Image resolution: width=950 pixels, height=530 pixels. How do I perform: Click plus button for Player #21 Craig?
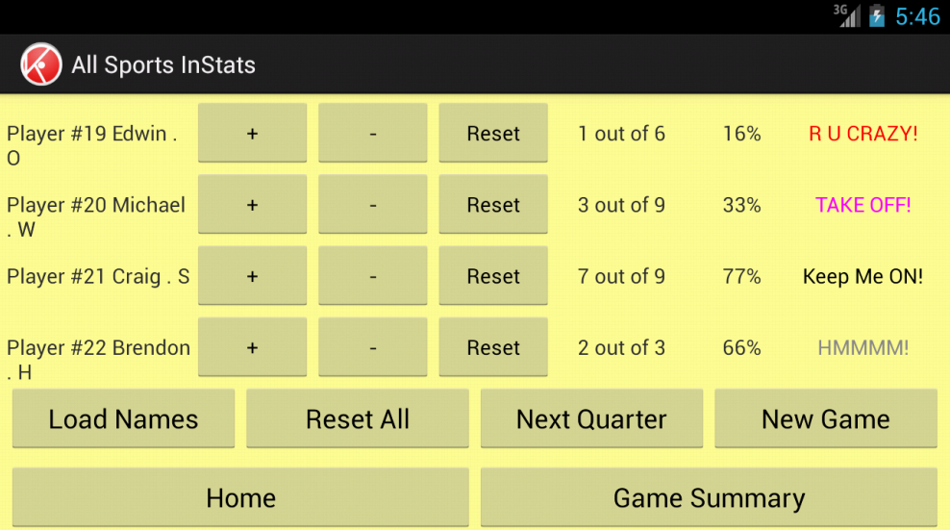point(252,276)
